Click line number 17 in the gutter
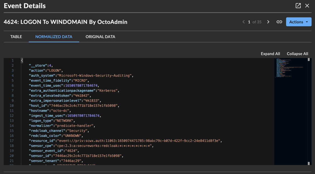Image resolution: width=315 pixels, height=174 pixels. [12, 141]
